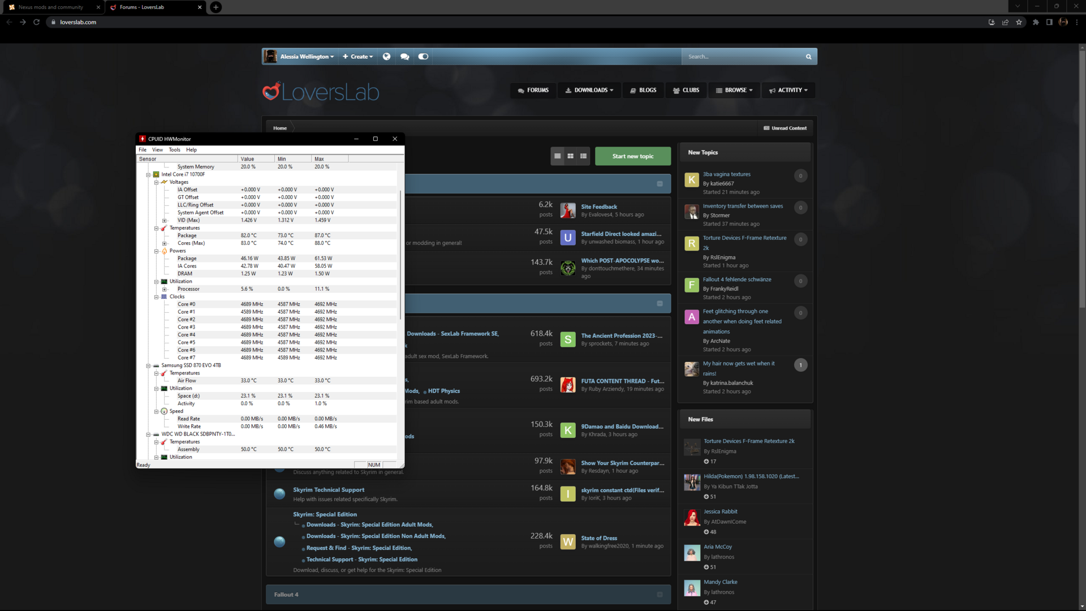Open HWMonitor Tools menu

coord(175,150)
